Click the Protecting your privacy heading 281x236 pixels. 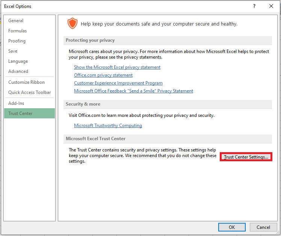pyautogui.click(x=90, y=40)
